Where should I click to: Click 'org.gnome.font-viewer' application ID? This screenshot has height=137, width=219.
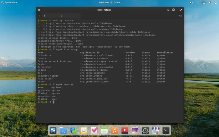point(94,82)
